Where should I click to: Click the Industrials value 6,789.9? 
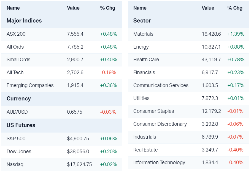click(210, 137)
